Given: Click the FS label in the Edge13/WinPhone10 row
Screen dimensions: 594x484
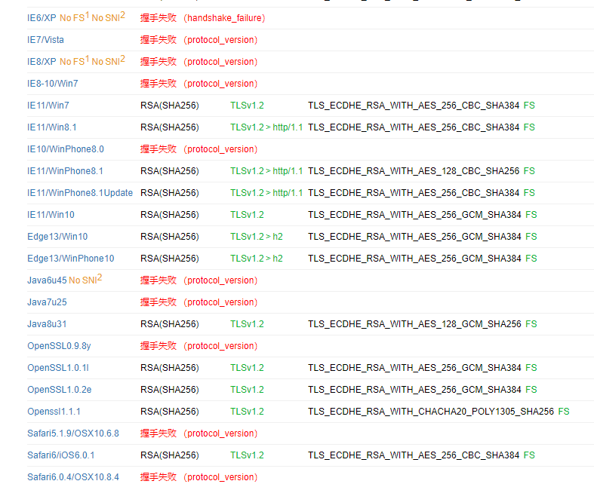Looking at the screenshot, I should 531,259.
